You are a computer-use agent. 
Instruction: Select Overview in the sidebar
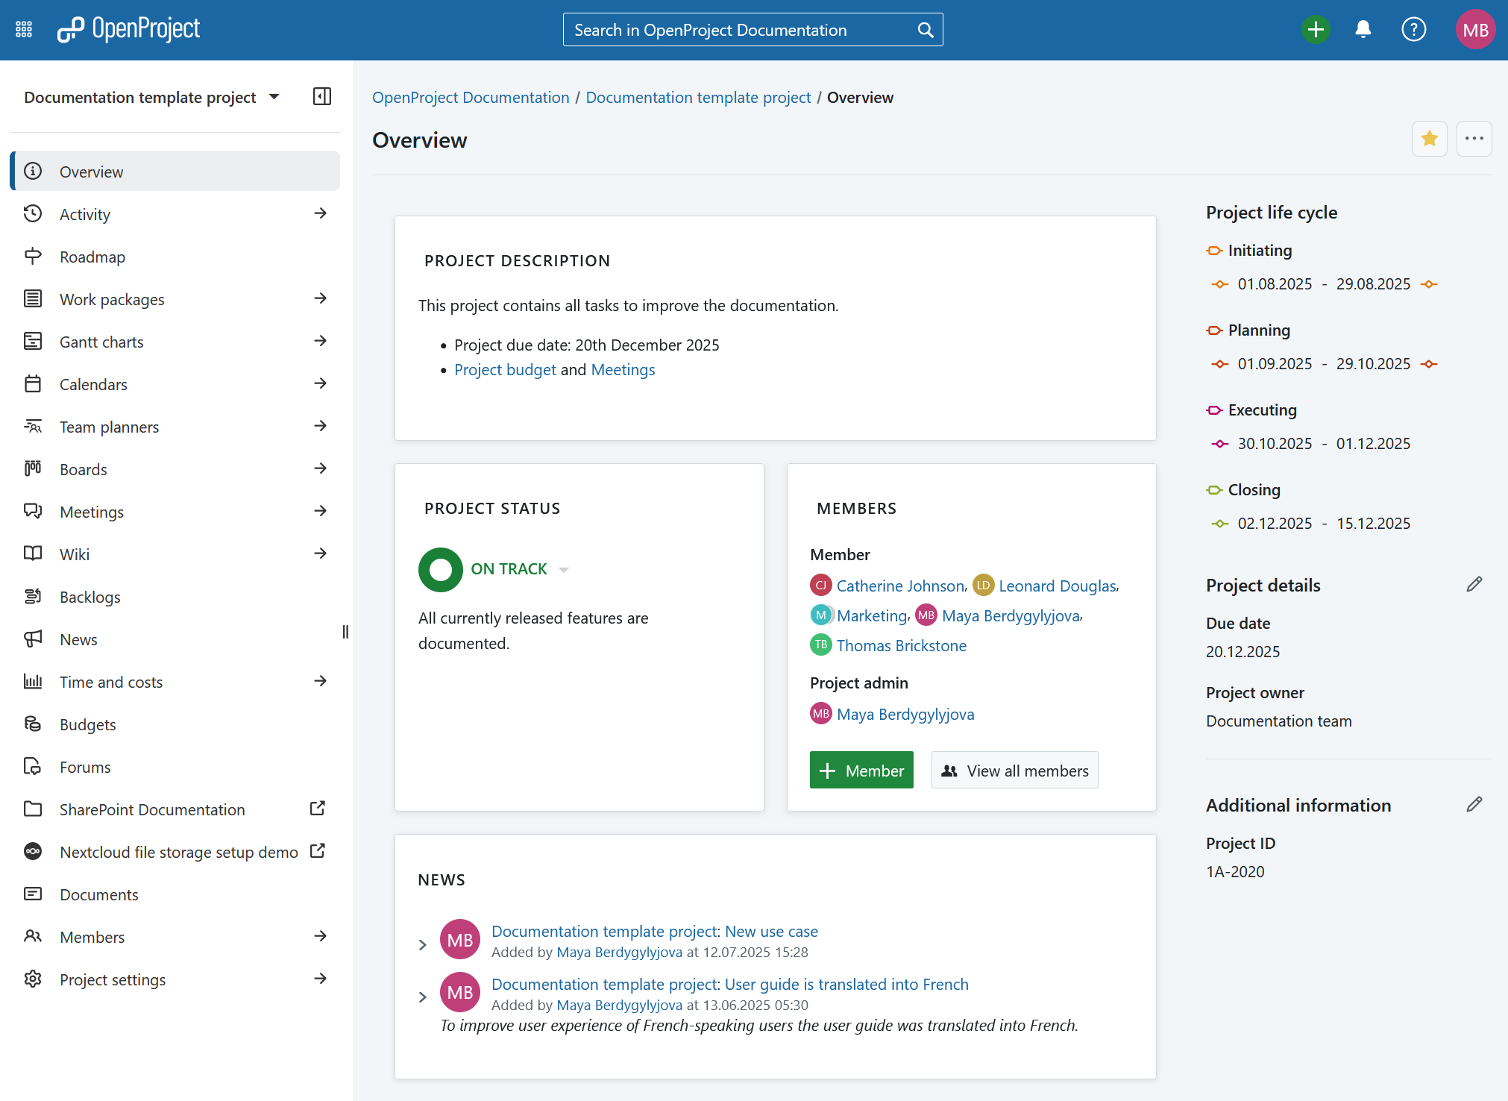coord(175,172)
